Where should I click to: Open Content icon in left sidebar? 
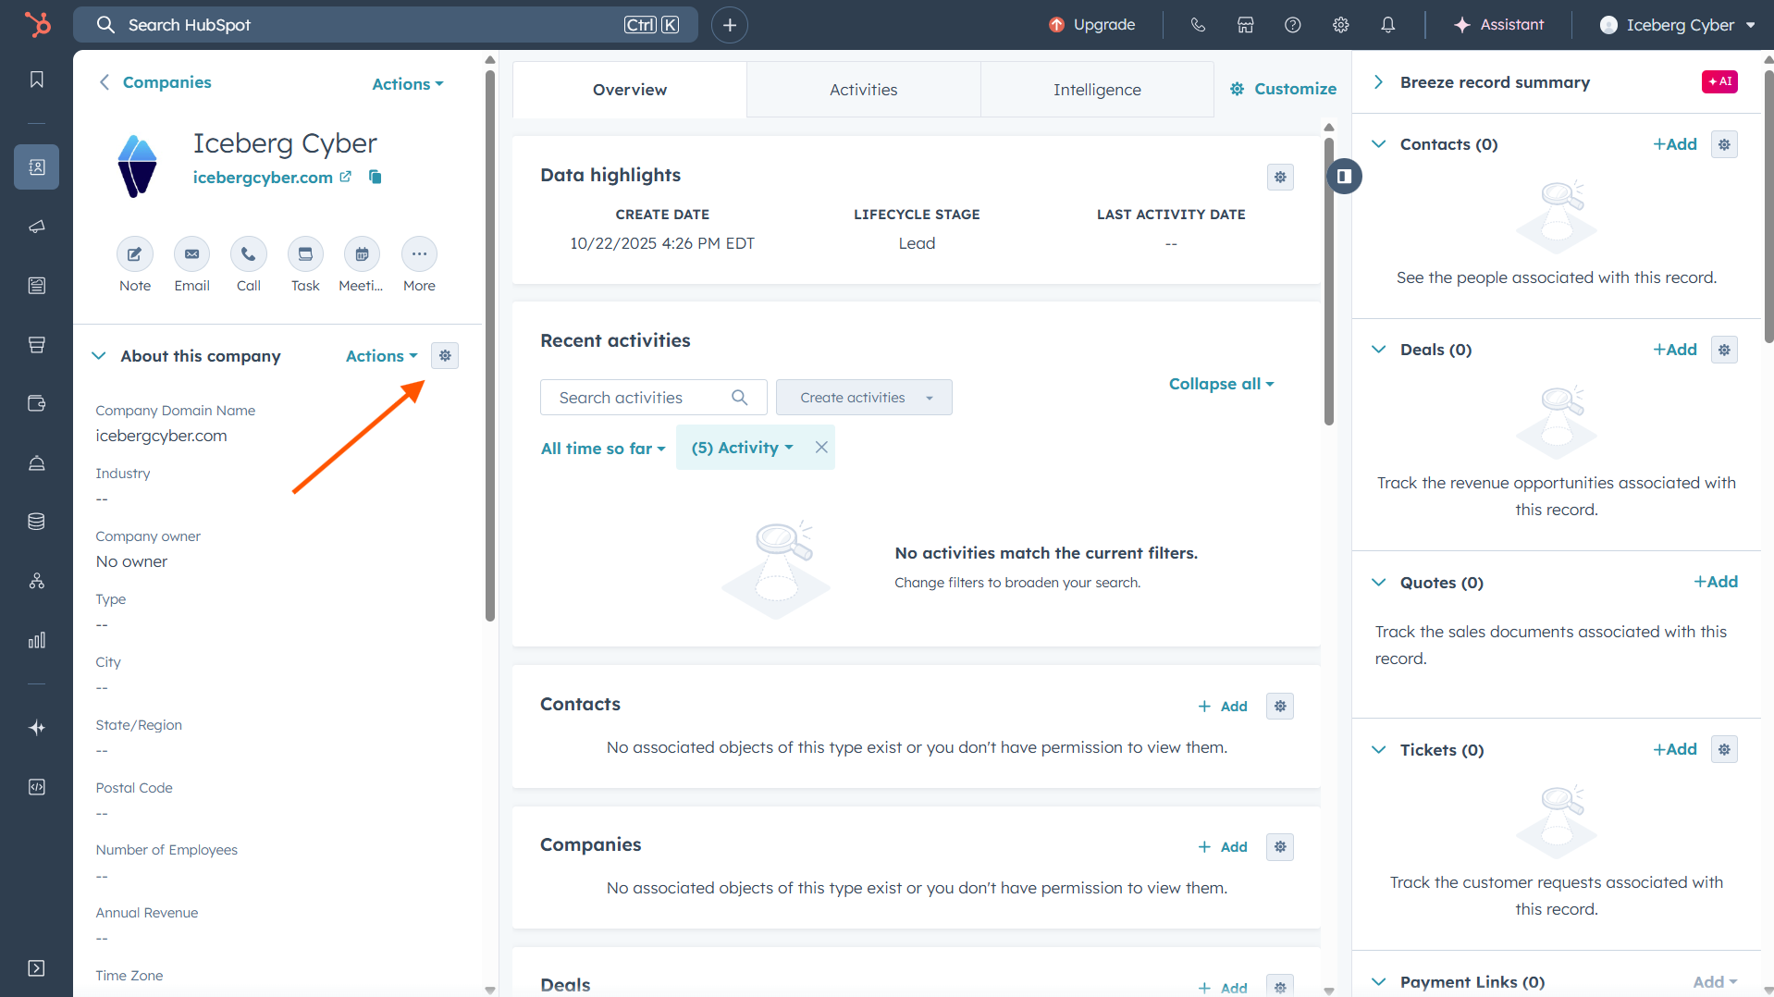[37, 286]
